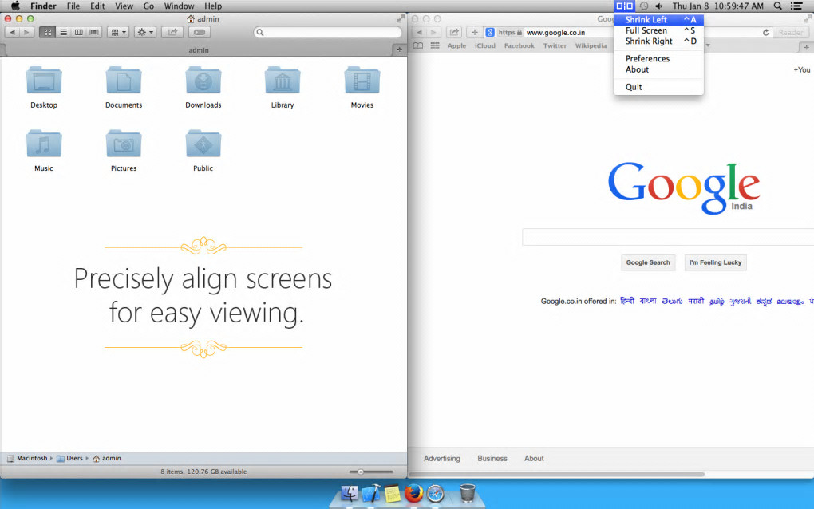Switch Finder to Cover Flow view
Image resolution: width=814 pixels, height=509 pixels.
click(94, 32)
